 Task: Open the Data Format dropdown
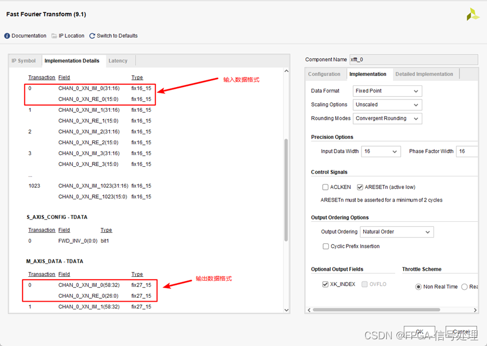coord(387,91)
